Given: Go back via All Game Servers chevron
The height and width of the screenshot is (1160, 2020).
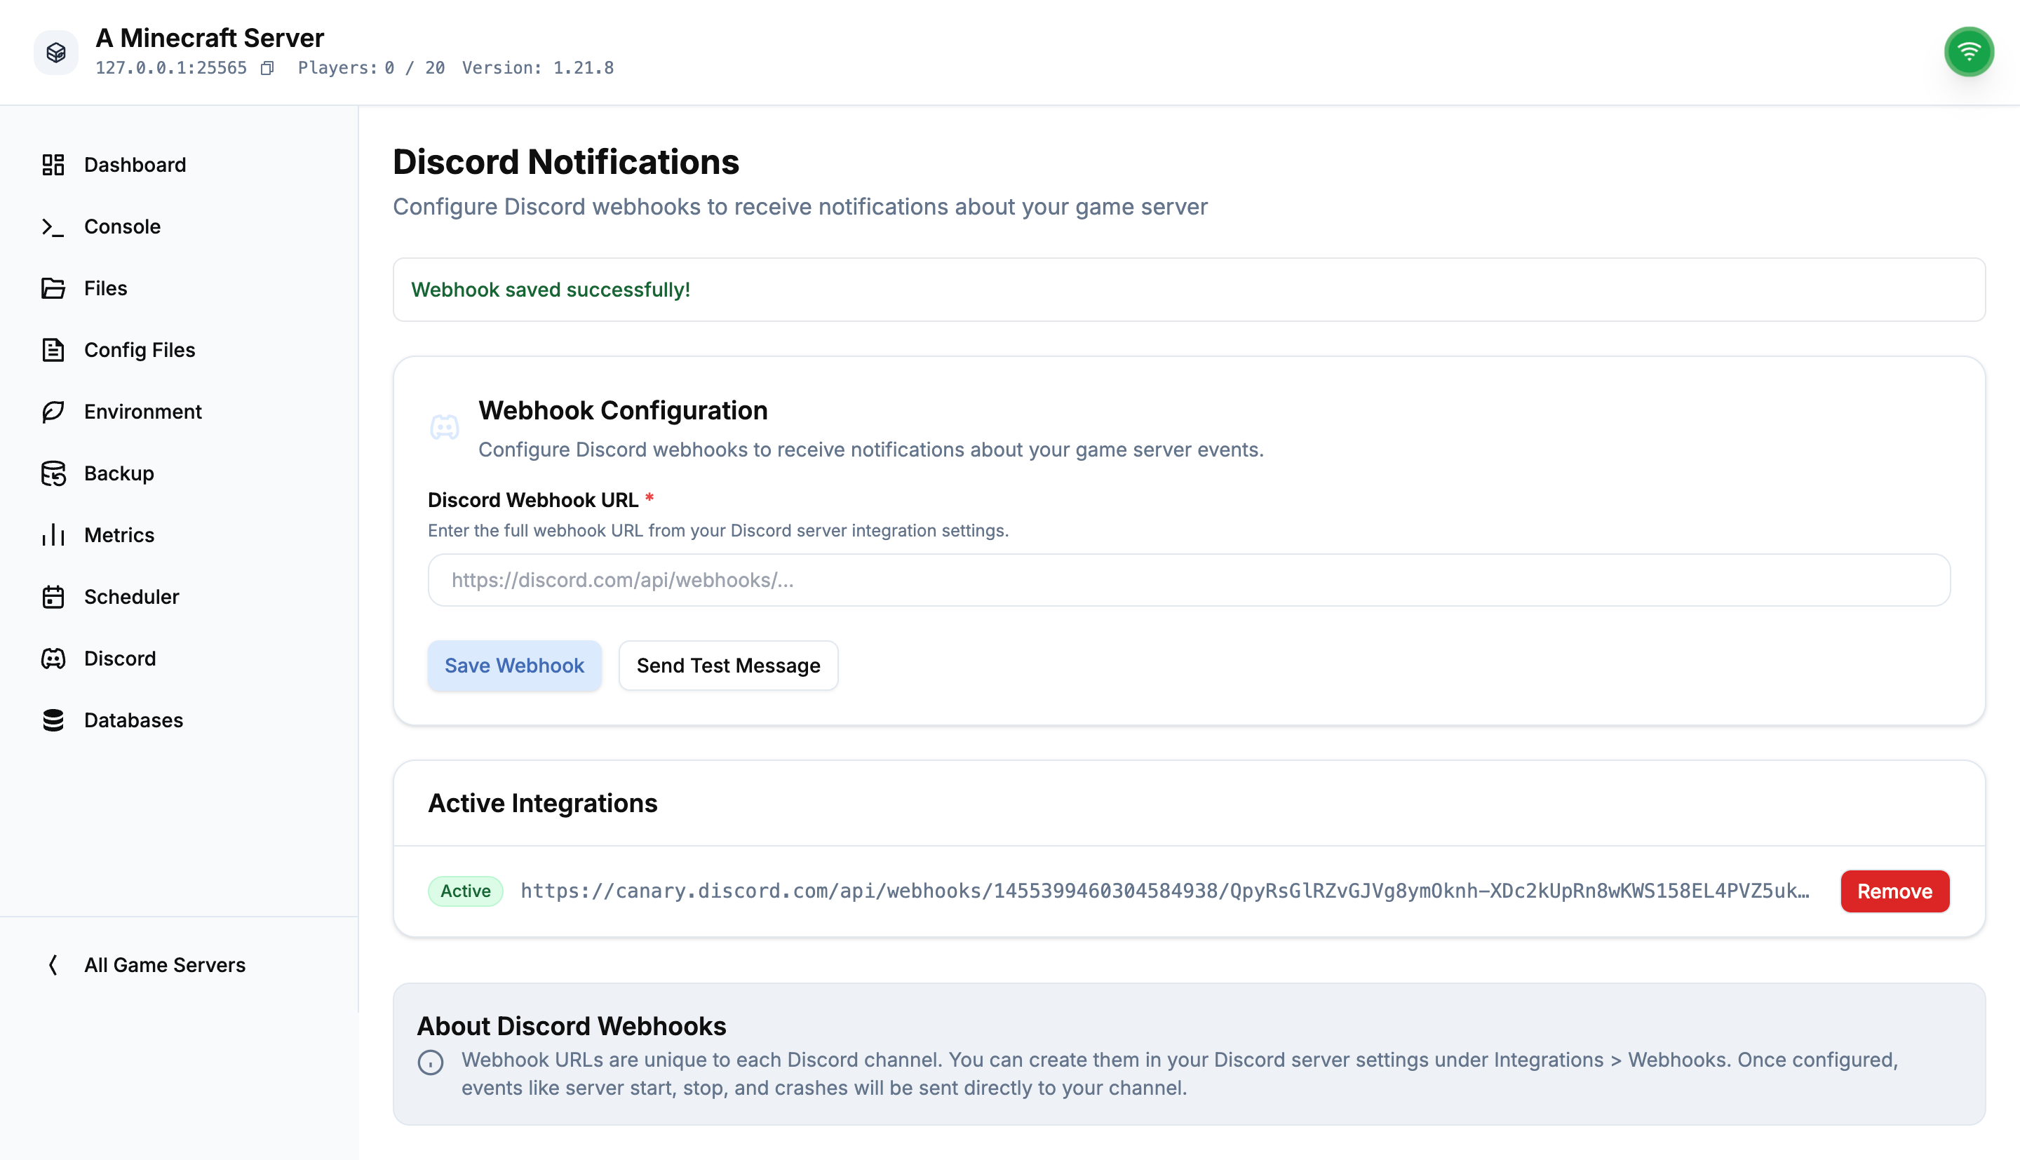Looking at the screenshot, I should tap(53, 965).
